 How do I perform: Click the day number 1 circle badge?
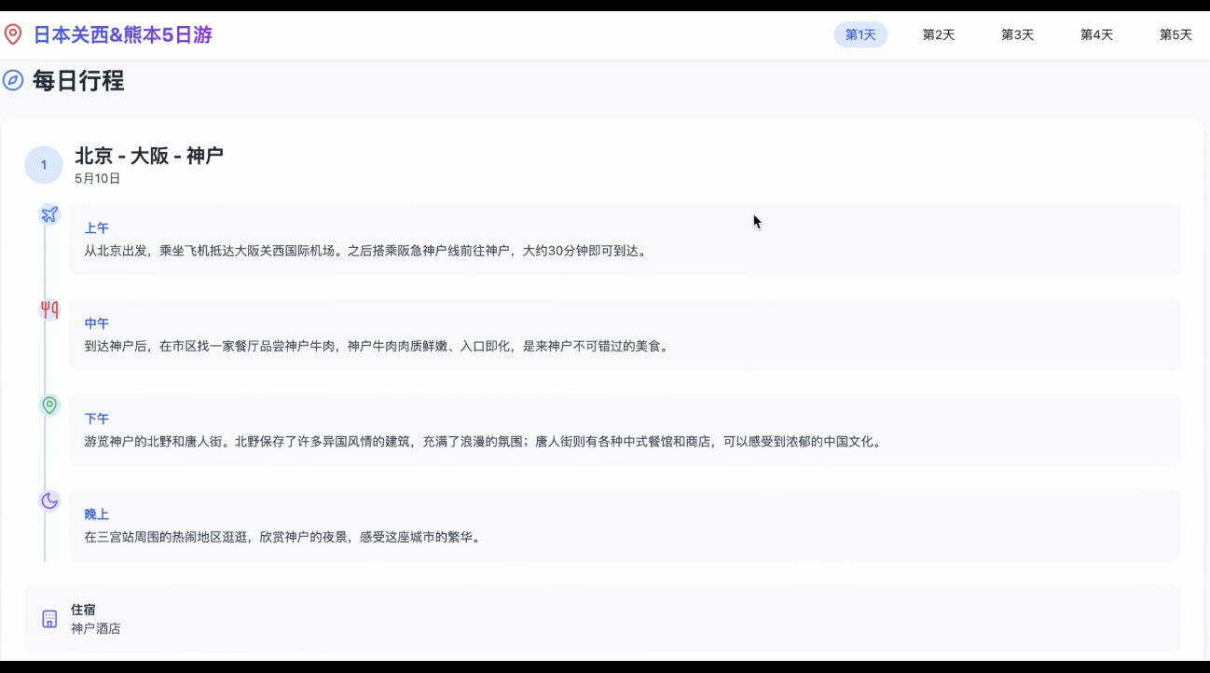pos(43,165)
